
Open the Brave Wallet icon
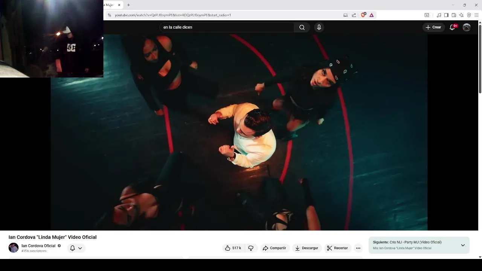pyautogui.click(x=454, y=15)
